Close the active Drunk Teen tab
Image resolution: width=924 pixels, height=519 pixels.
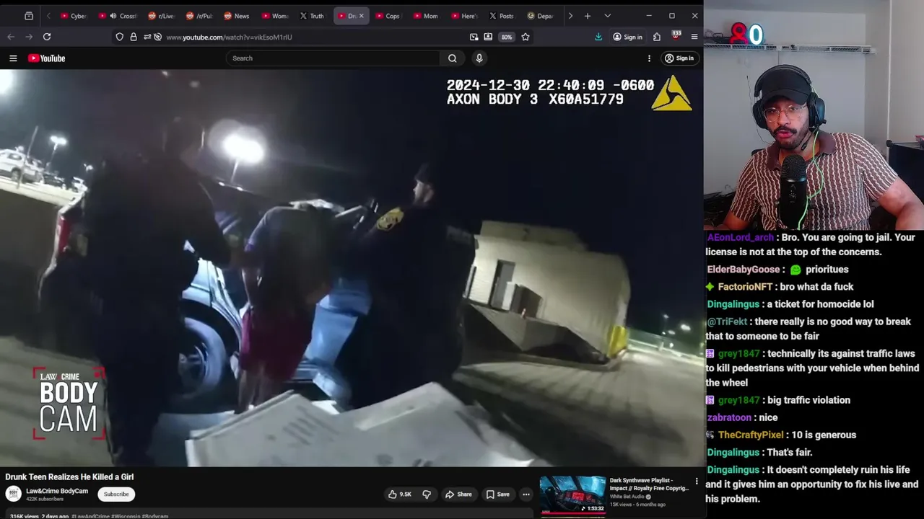pos(362,16)
